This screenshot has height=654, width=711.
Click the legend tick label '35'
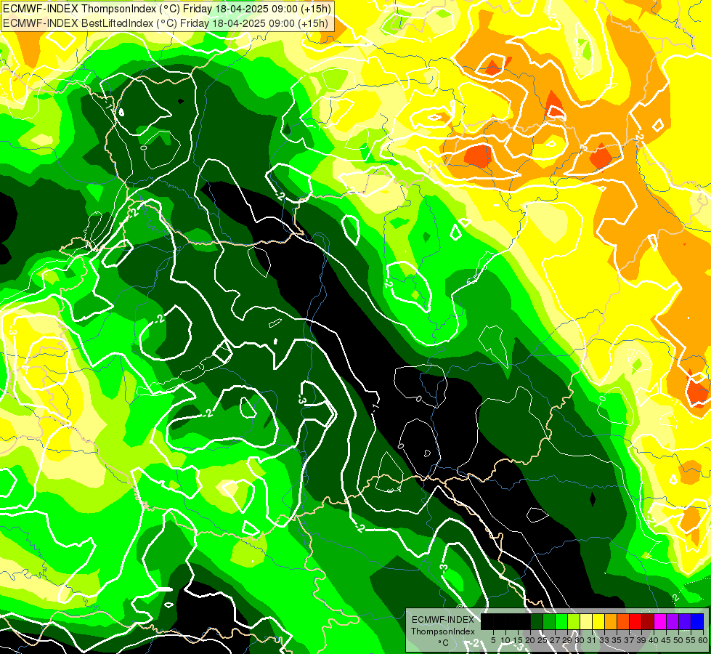coord(617,640)
